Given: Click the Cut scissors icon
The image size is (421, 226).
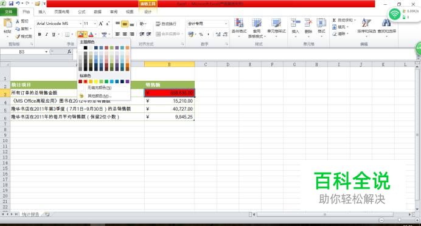Looking at the screenshot, I should (18, 21).
